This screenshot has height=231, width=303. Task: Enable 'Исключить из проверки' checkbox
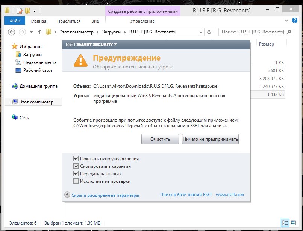(76, 181)
